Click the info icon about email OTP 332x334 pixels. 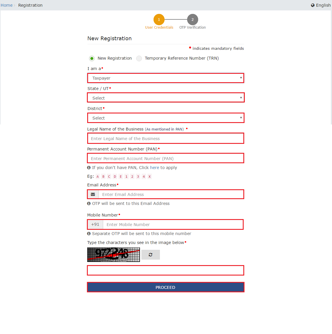point(89,203)
